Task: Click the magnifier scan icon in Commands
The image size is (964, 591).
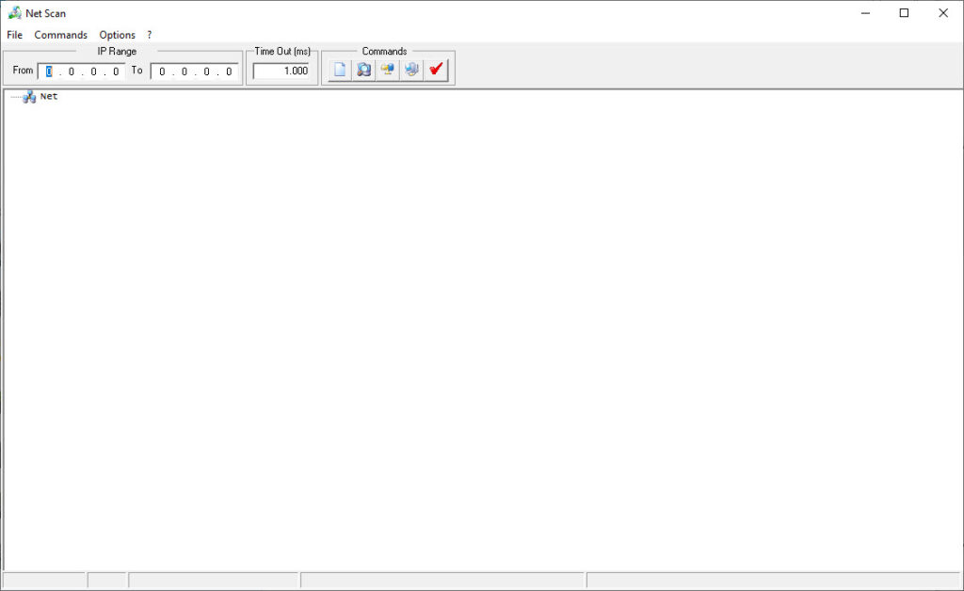Action: 363,70
